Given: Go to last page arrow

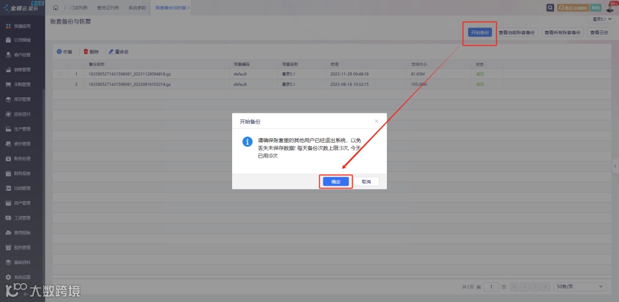Looking at the screenshot, I should [545, 287].
